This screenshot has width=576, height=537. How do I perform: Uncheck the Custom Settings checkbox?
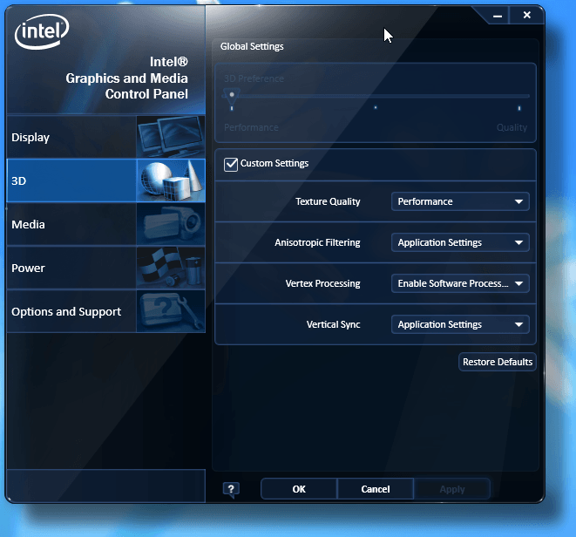[231, 164]
